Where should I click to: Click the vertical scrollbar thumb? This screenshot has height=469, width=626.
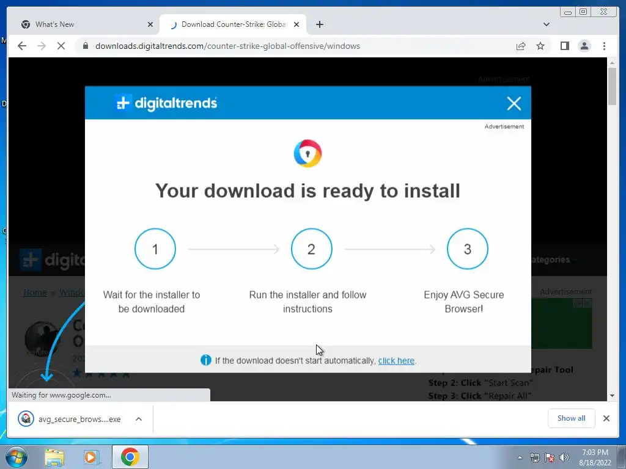612,86
